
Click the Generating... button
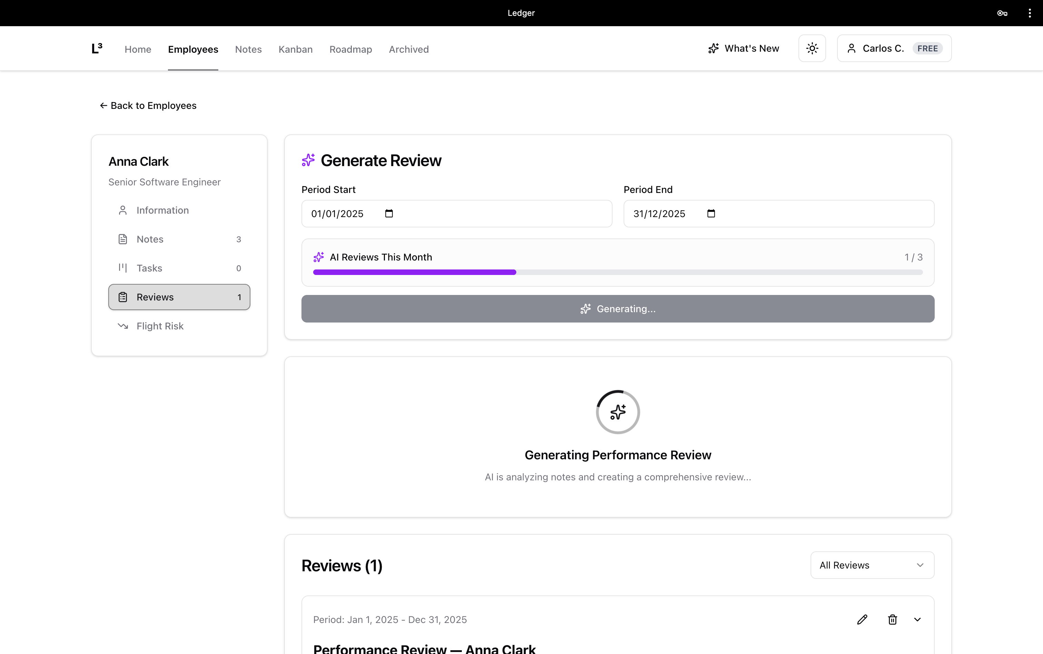click(617, 309)
